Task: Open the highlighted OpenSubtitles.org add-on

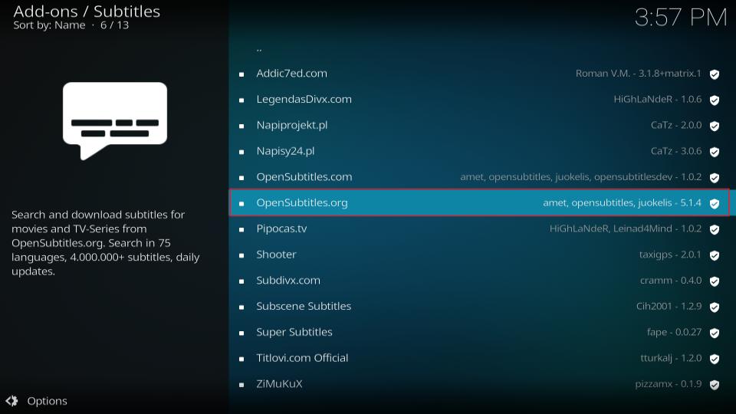Action: point(301,203)
